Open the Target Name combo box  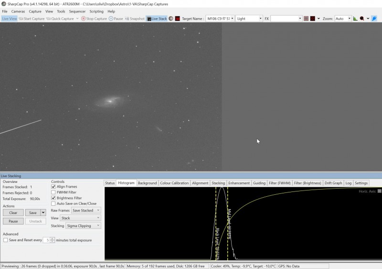pyautogui.click(x=220, y=19)
